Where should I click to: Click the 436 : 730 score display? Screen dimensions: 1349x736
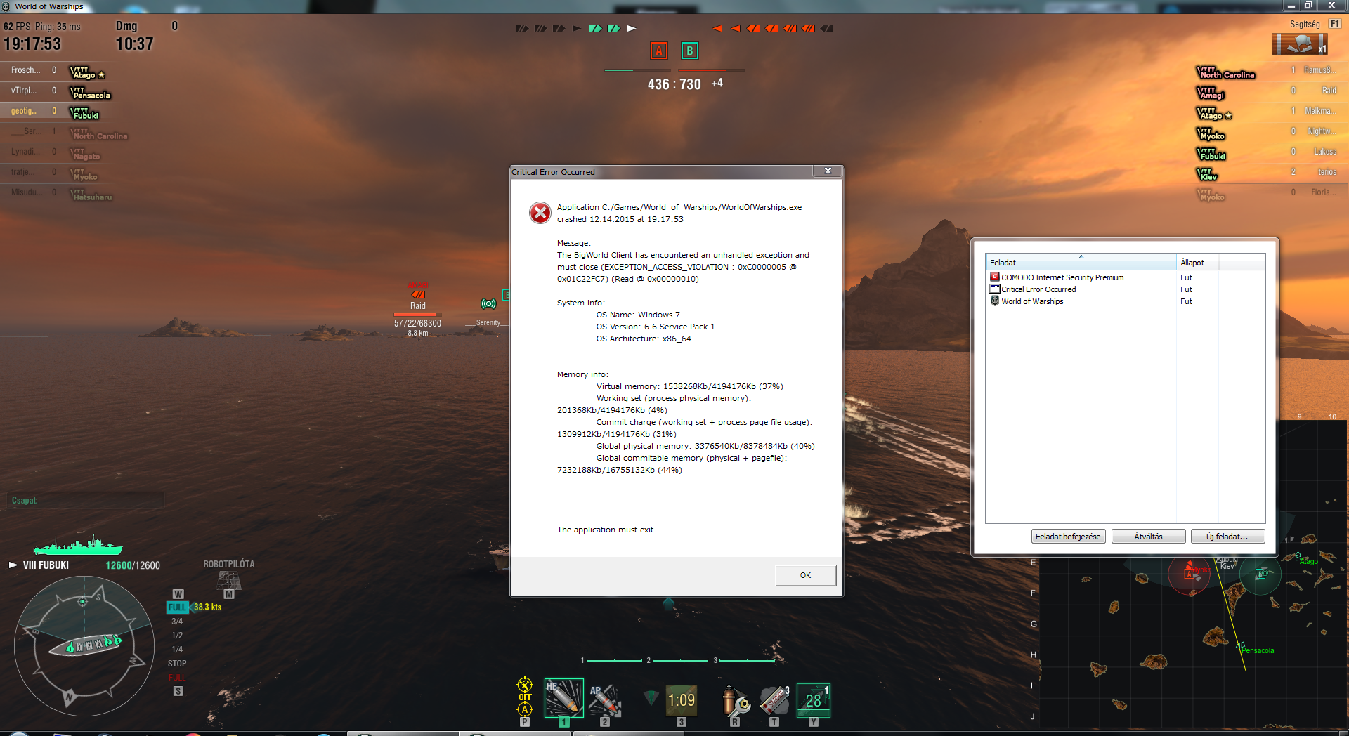[674, 84]
